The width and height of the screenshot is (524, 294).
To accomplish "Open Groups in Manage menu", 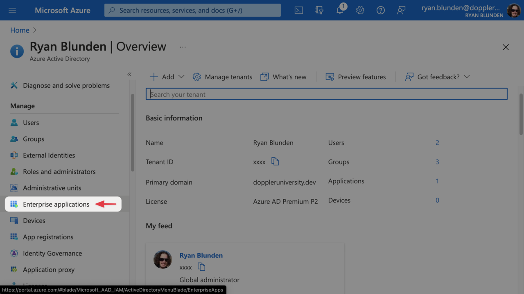I will pos(34,139).
